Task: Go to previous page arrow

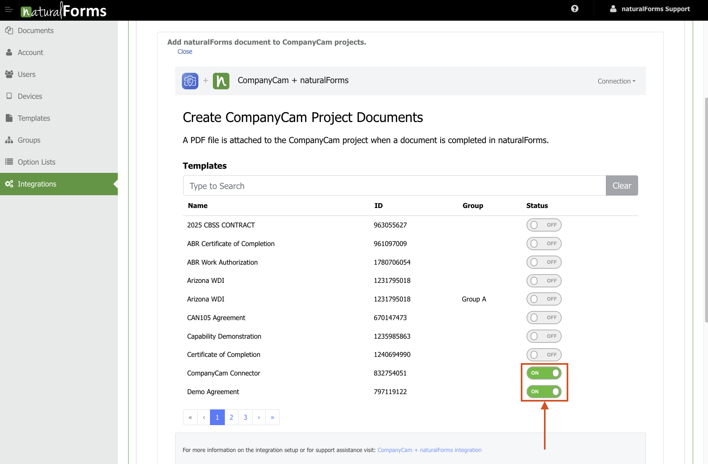Action: point(204,417)
